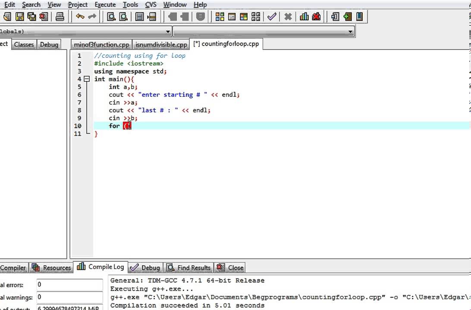This screenshot has height=310, width=471.
Task: Click the grayed Redo arrow icon
Action: pyautogui.click(x=92, y=16)
